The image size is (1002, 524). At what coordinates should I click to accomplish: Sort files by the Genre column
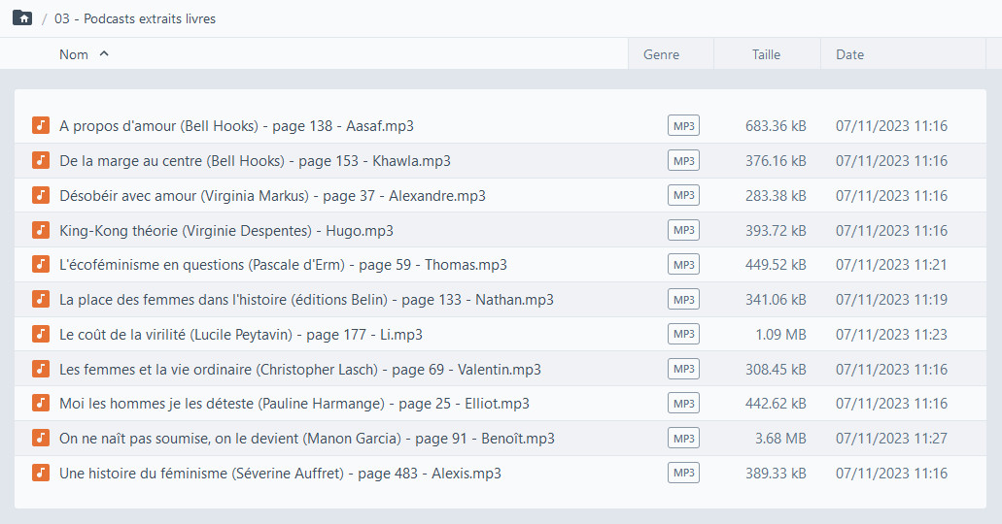pos(661,55)
